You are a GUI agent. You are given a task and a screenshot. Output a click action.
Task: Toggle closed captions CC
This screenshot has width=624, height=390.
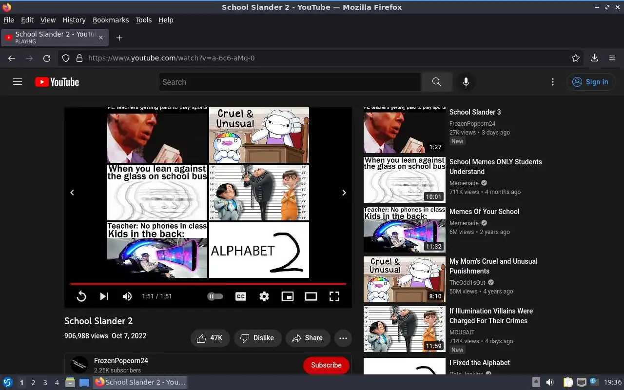[241, 296]
